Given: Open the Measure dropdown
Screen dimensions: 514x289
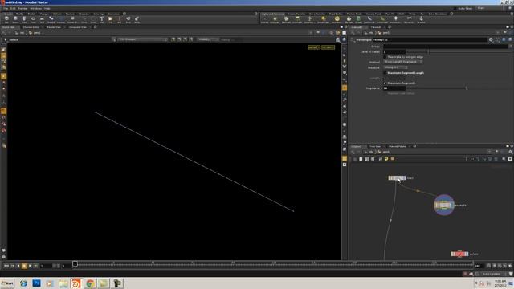Looking at the screenshot, I should tap(396, 67).
